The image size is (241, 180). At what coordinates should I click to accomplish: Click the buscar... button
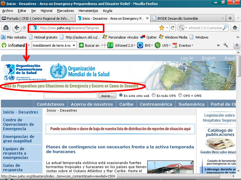pos(107,96)
